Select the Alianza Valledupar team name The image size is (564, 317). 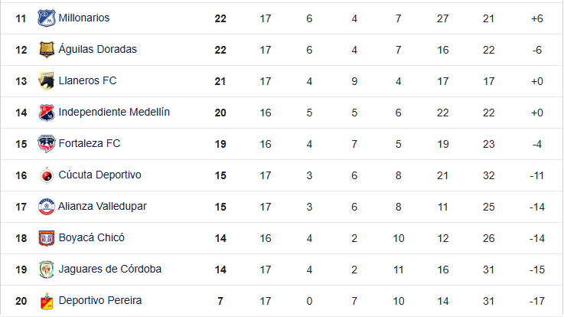tap(103, 207)
